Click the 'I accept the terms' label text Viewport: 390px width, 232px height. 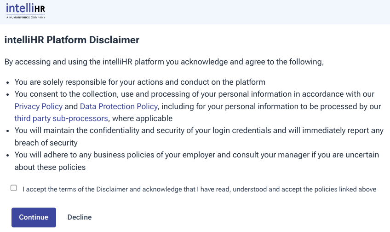coord(199,189)
